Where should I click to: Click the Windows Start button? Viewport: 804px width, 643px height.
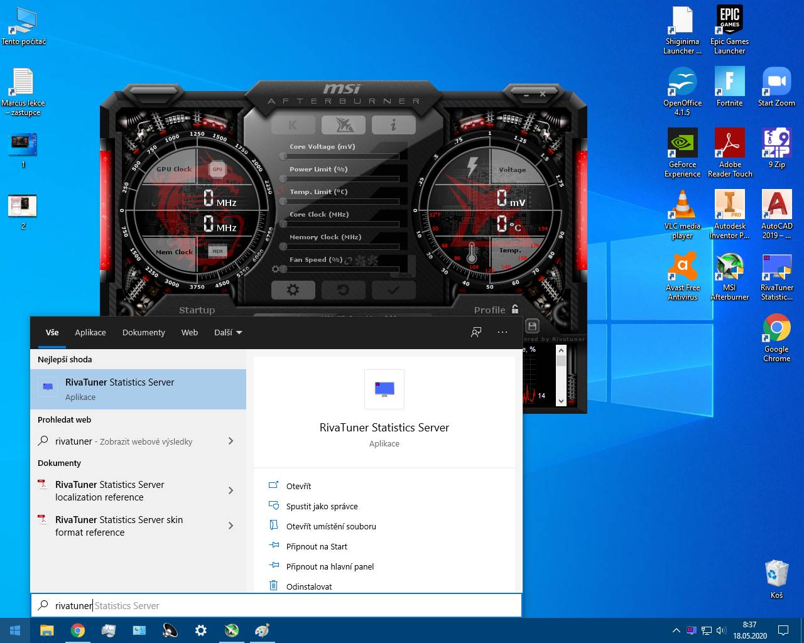15,630
